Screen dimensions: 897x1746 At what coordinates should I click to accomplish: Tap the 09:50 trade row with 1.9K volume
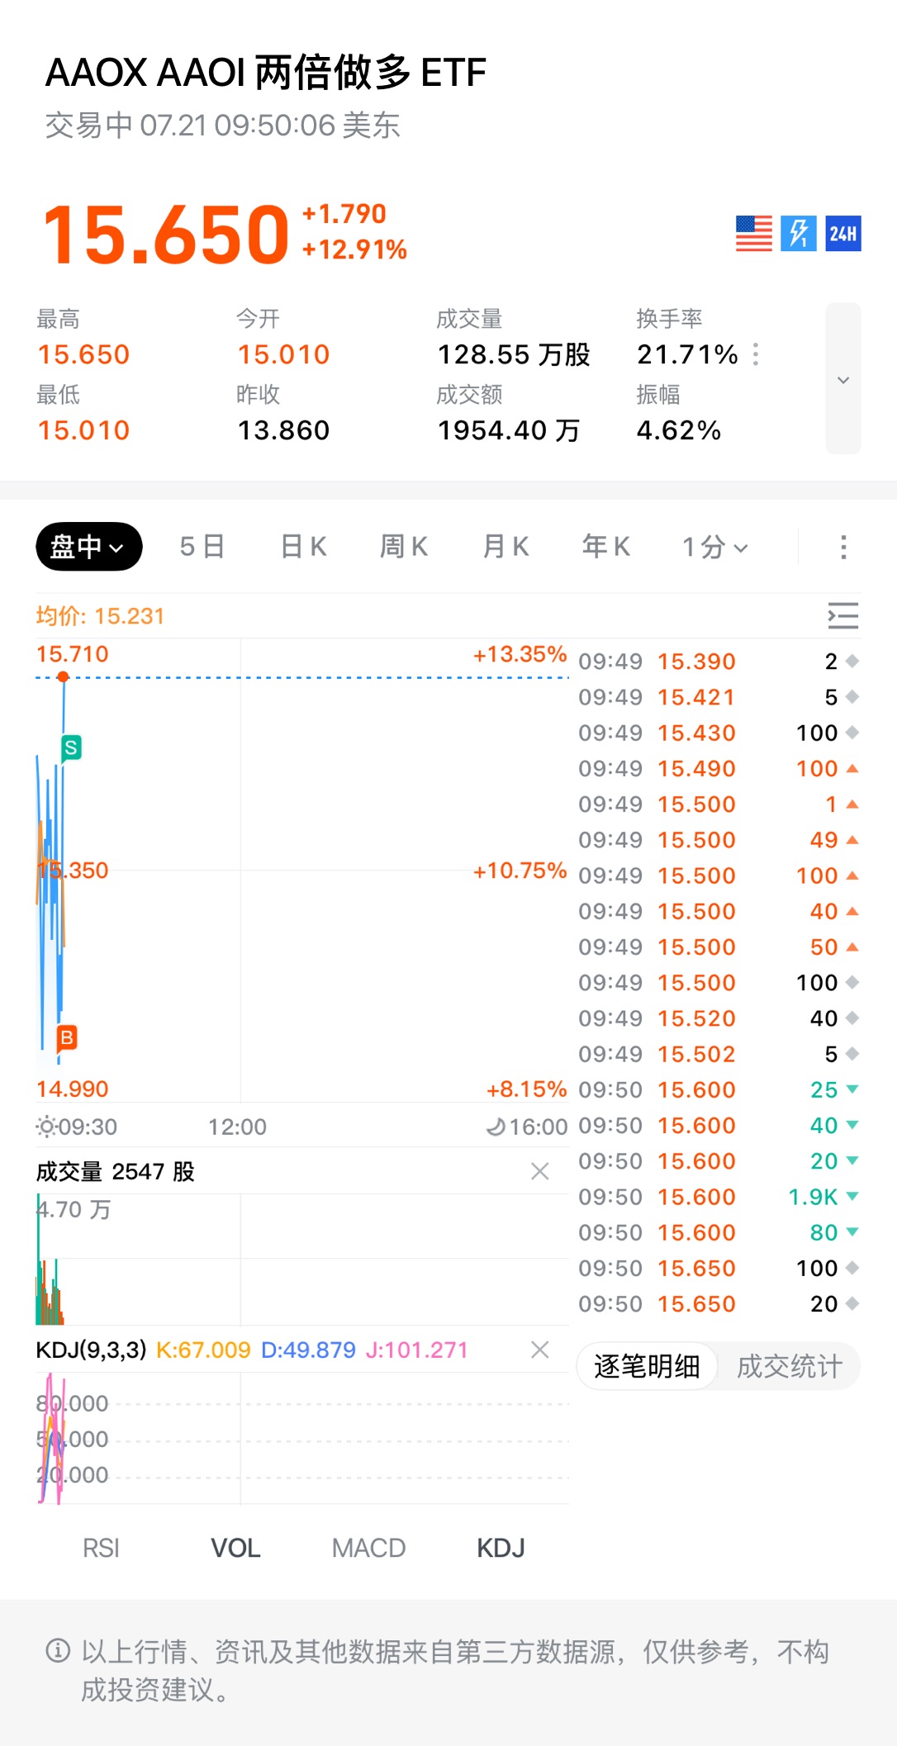[719, 1197]
